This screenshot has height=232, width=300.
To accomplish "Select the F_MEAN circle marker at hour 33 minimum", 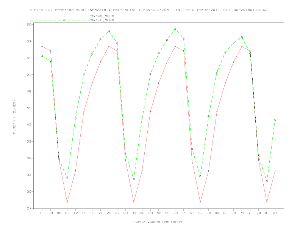I will 134,179.
